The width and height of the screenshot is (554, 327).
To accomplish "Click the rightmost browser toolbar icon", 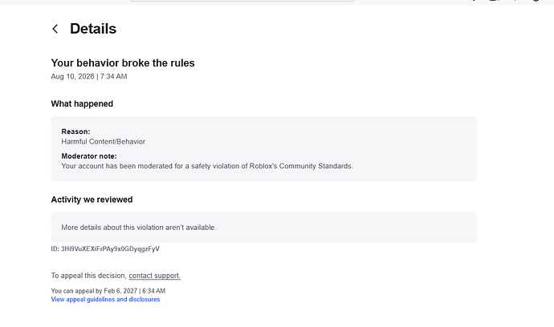I will (536, 1).
